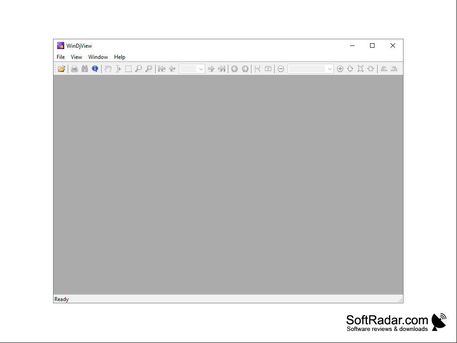Maximize the WinDjView window
The height and width of the screenshot is (343, 457).
click(x=372, y=45)
